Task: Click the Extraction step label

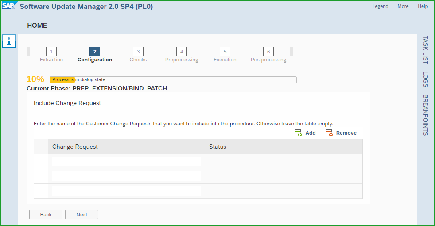Action: (x=51, y=60)
